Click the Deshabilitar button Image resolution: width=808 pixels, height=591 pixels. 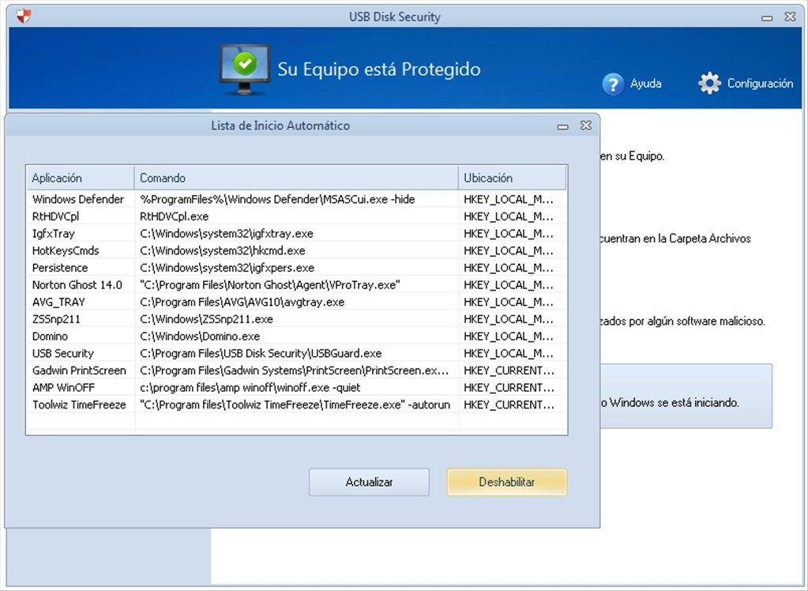tap(507, 482)
